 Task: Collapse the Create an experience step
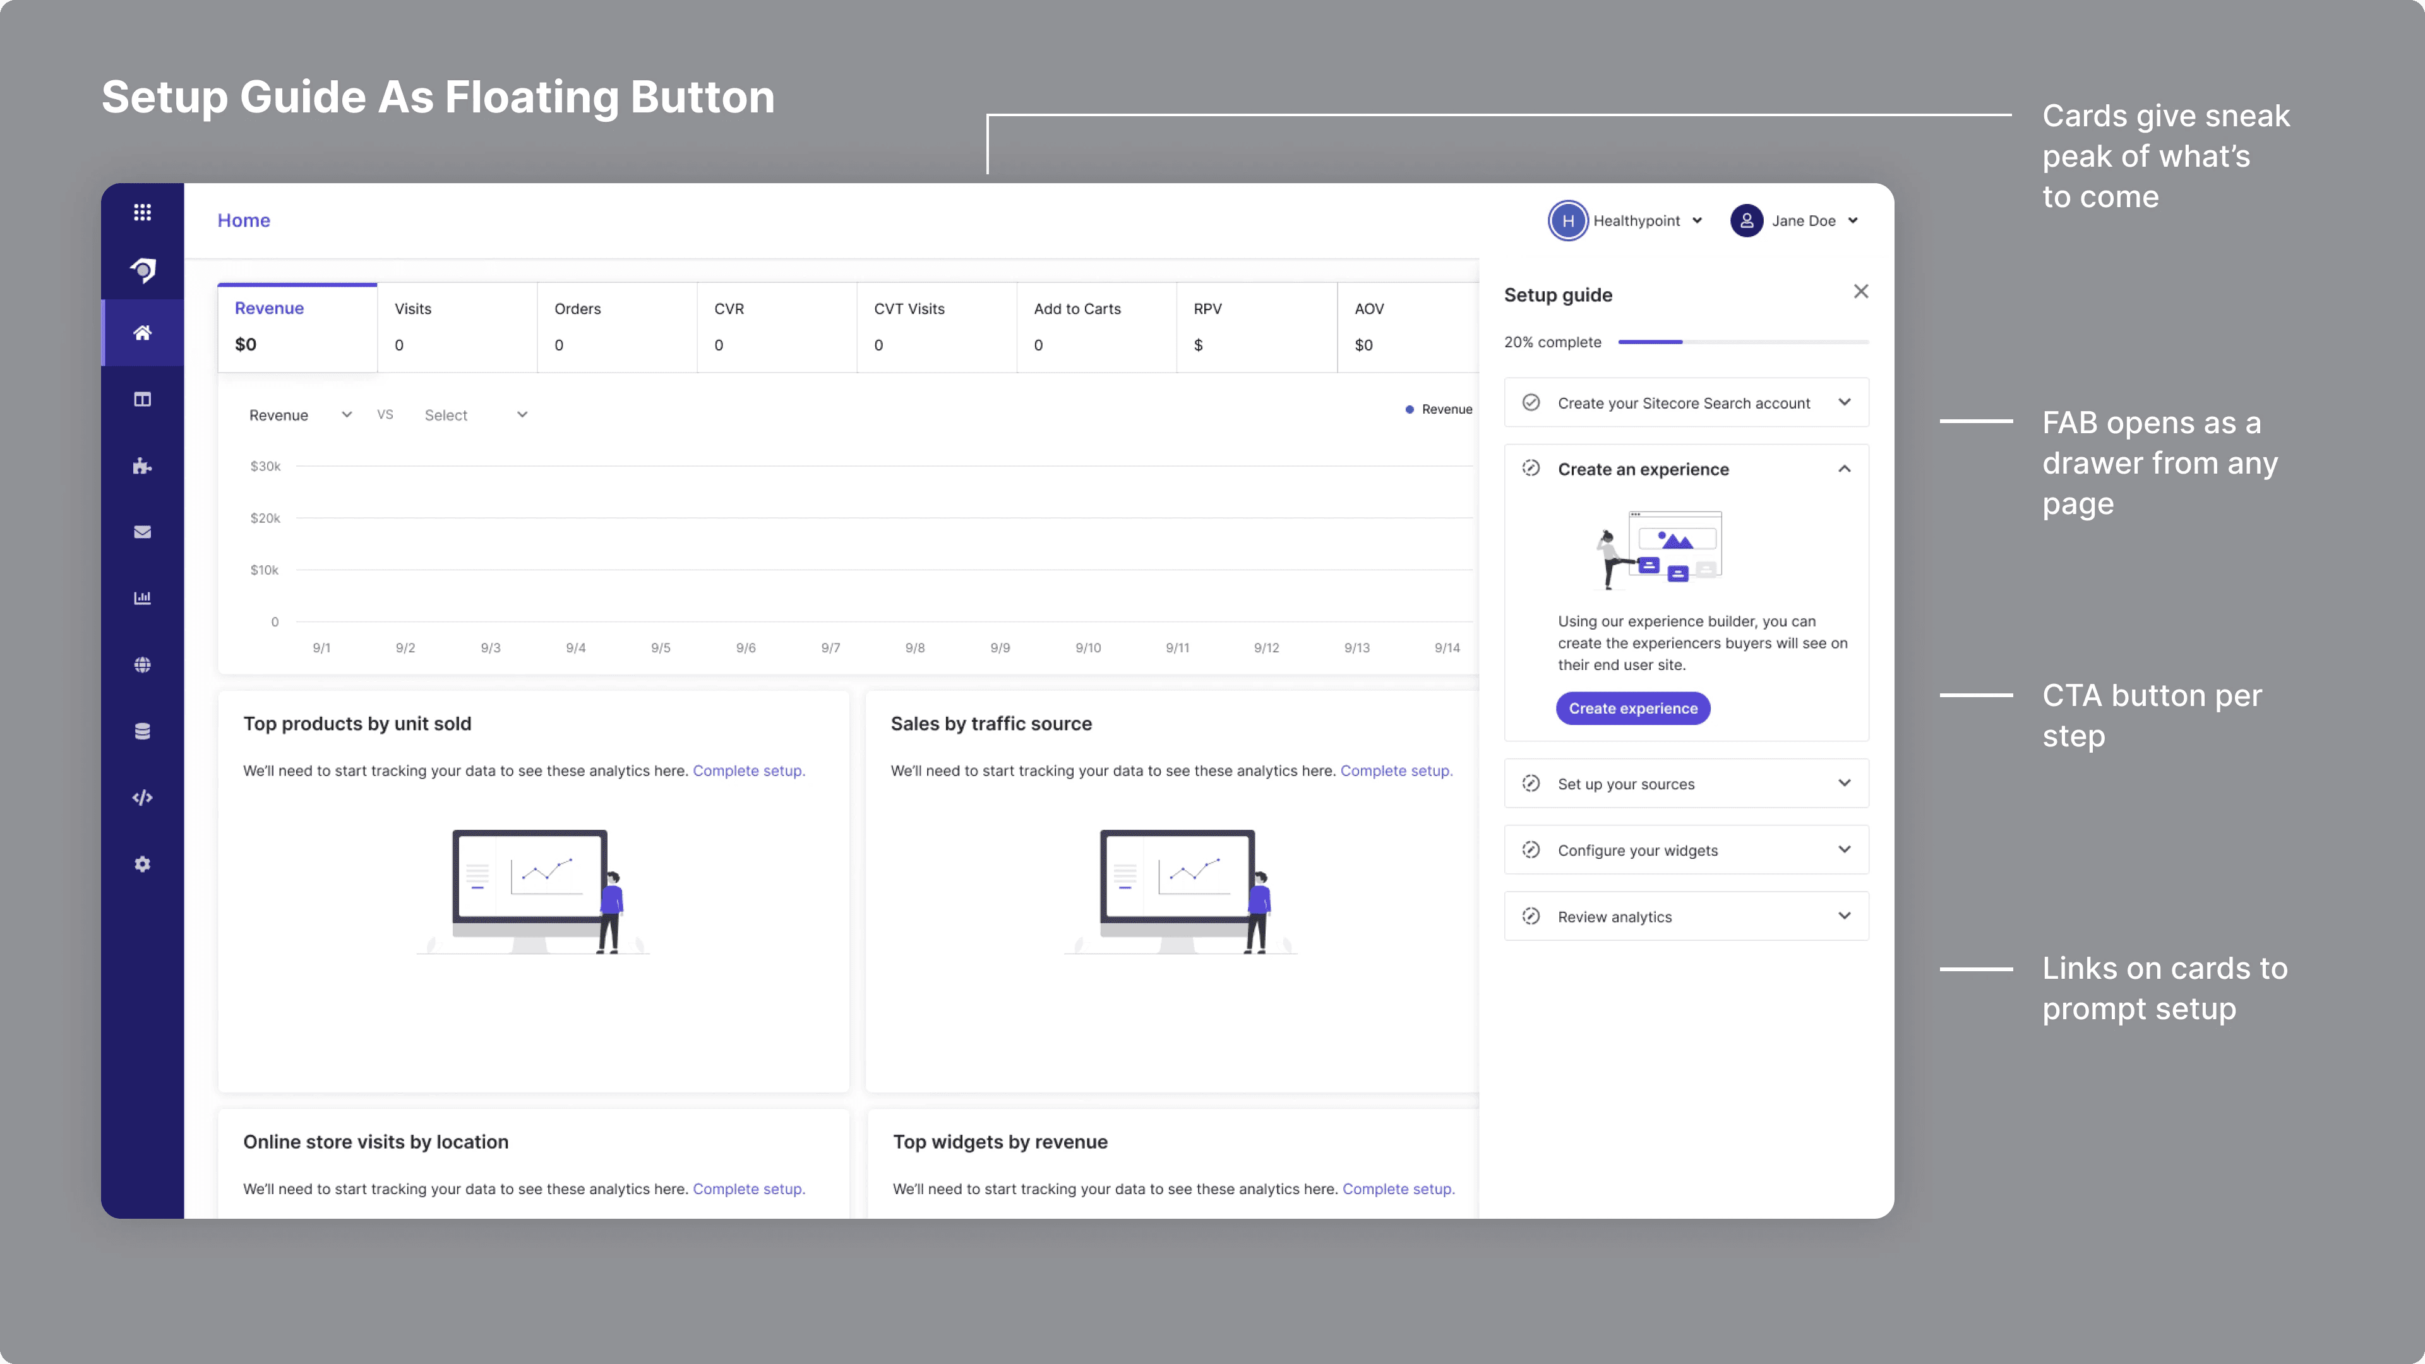coord(1844,469)
